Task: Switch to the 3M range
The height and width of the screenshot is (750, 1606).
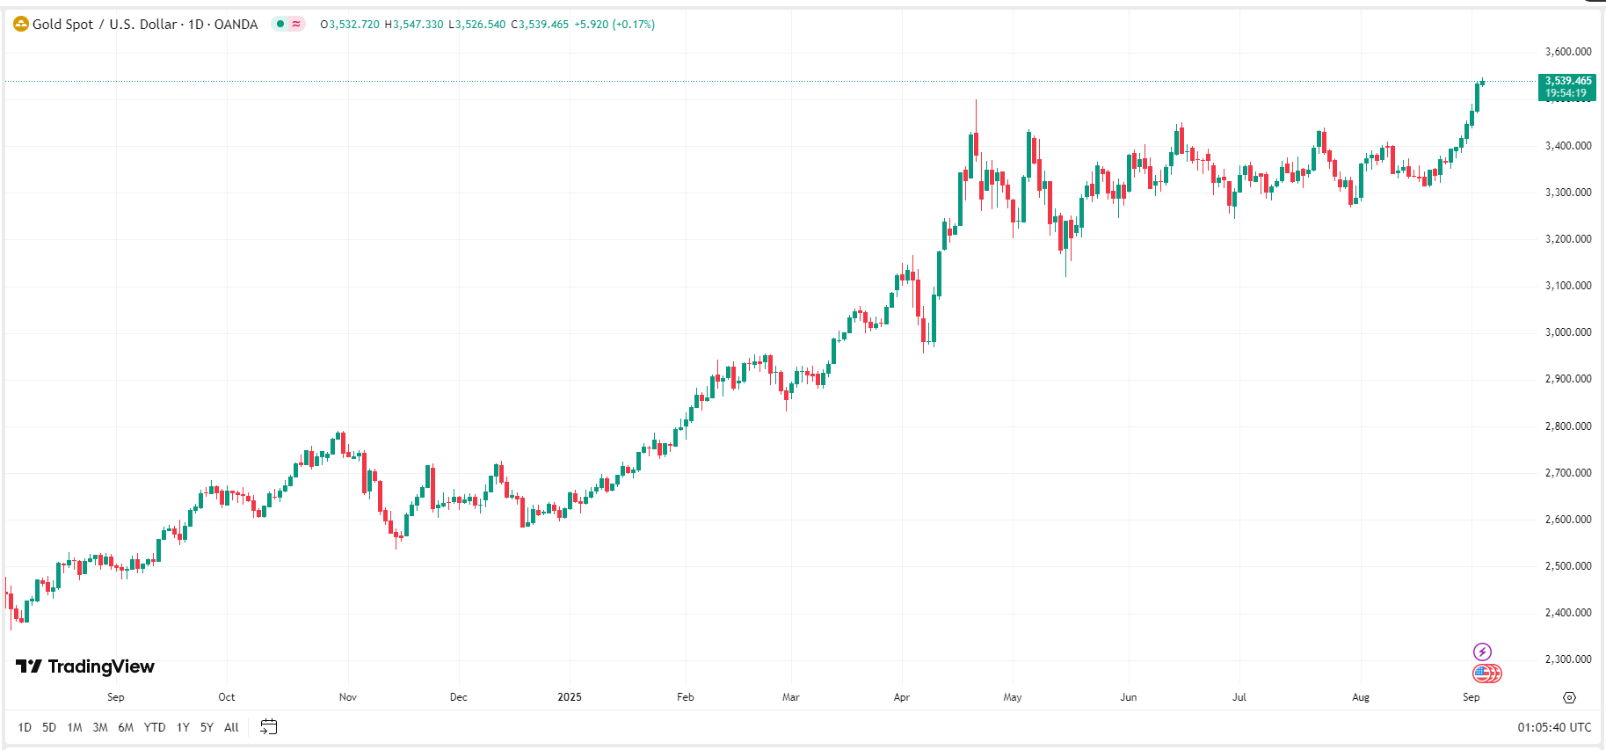Action: 100,727
